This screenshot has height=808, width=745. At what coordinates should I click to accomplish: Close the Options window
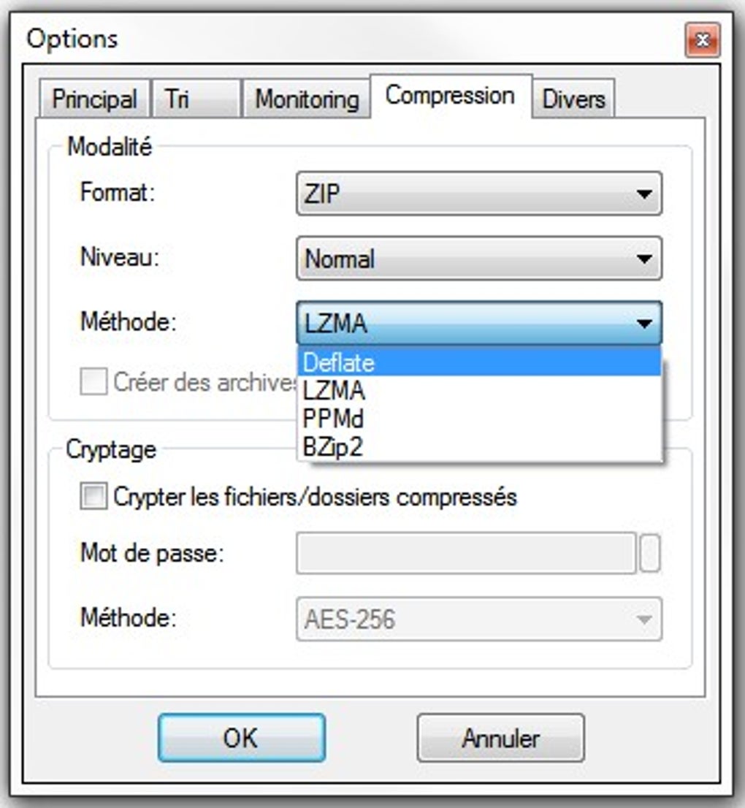tap(703, 40)
